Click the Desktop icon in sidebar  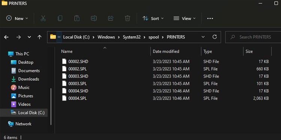tap(14, 62)
